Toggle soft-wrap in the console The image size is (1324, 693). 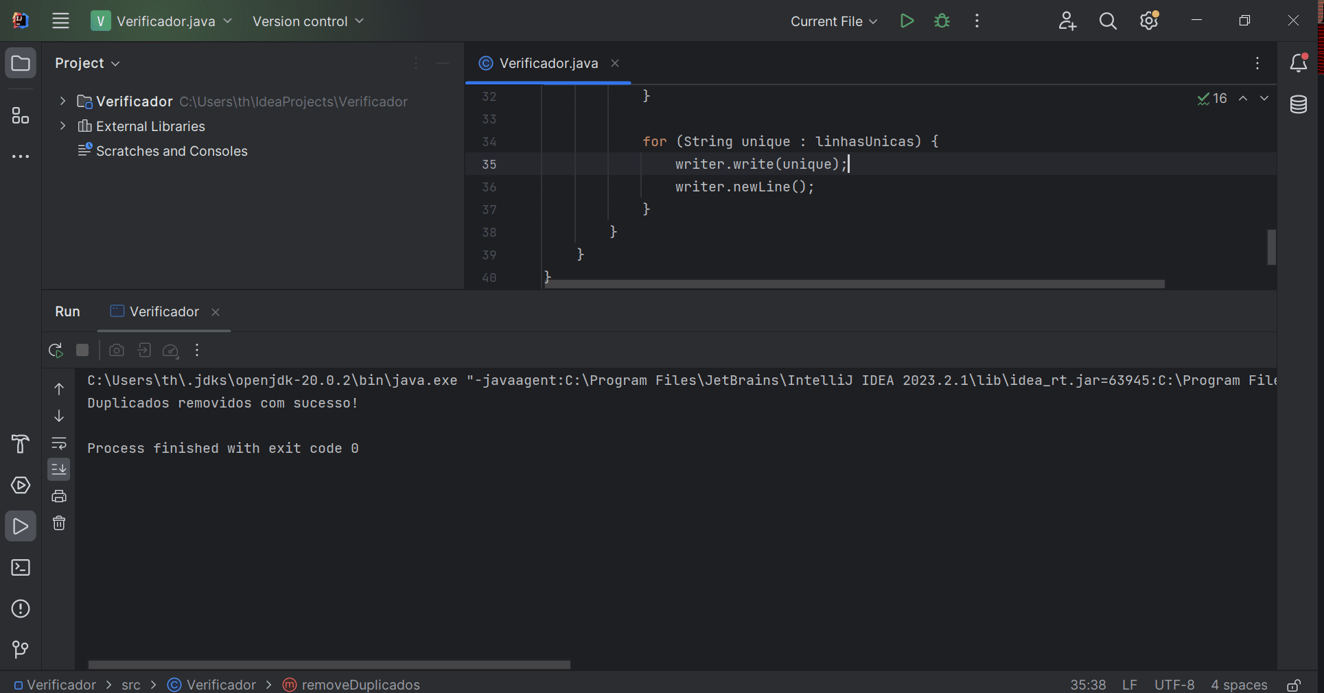[x=59, y=443]
